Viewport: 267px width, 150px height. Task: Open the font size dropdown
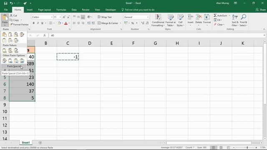coord(60,17)
